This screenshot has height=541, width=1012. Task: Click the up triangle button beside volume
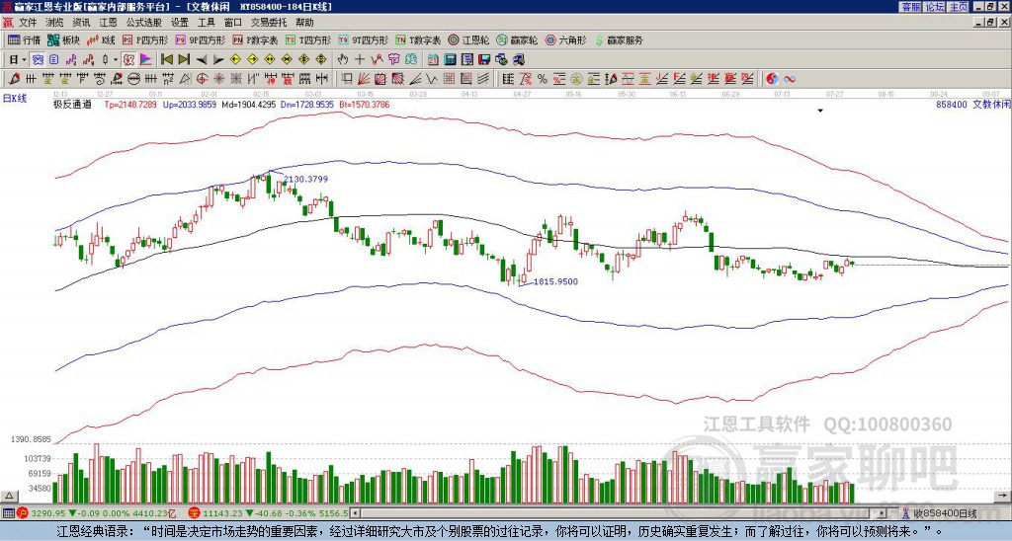point(9,496)
